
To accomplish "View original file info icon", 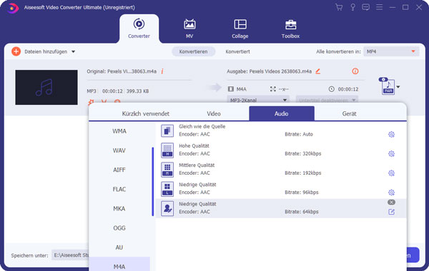I will [162, 71].
